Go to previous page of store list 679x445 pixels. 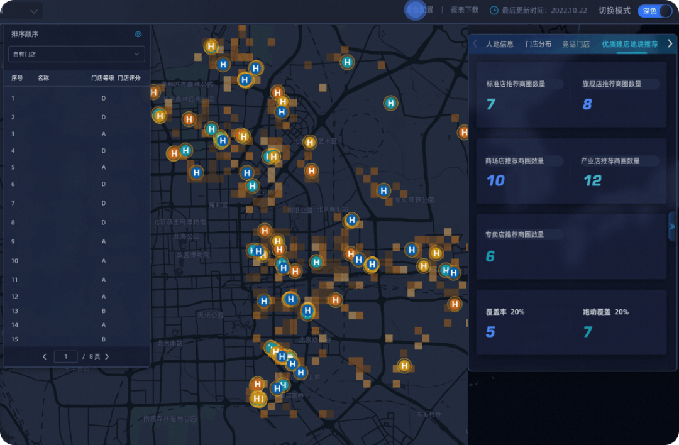pos(45,356)
